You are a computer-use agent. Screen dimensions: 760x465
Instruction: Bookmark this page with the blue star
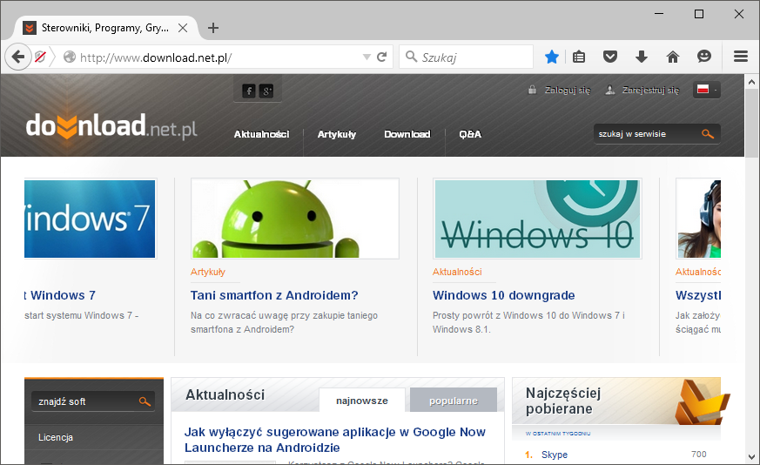coord(552,57)
